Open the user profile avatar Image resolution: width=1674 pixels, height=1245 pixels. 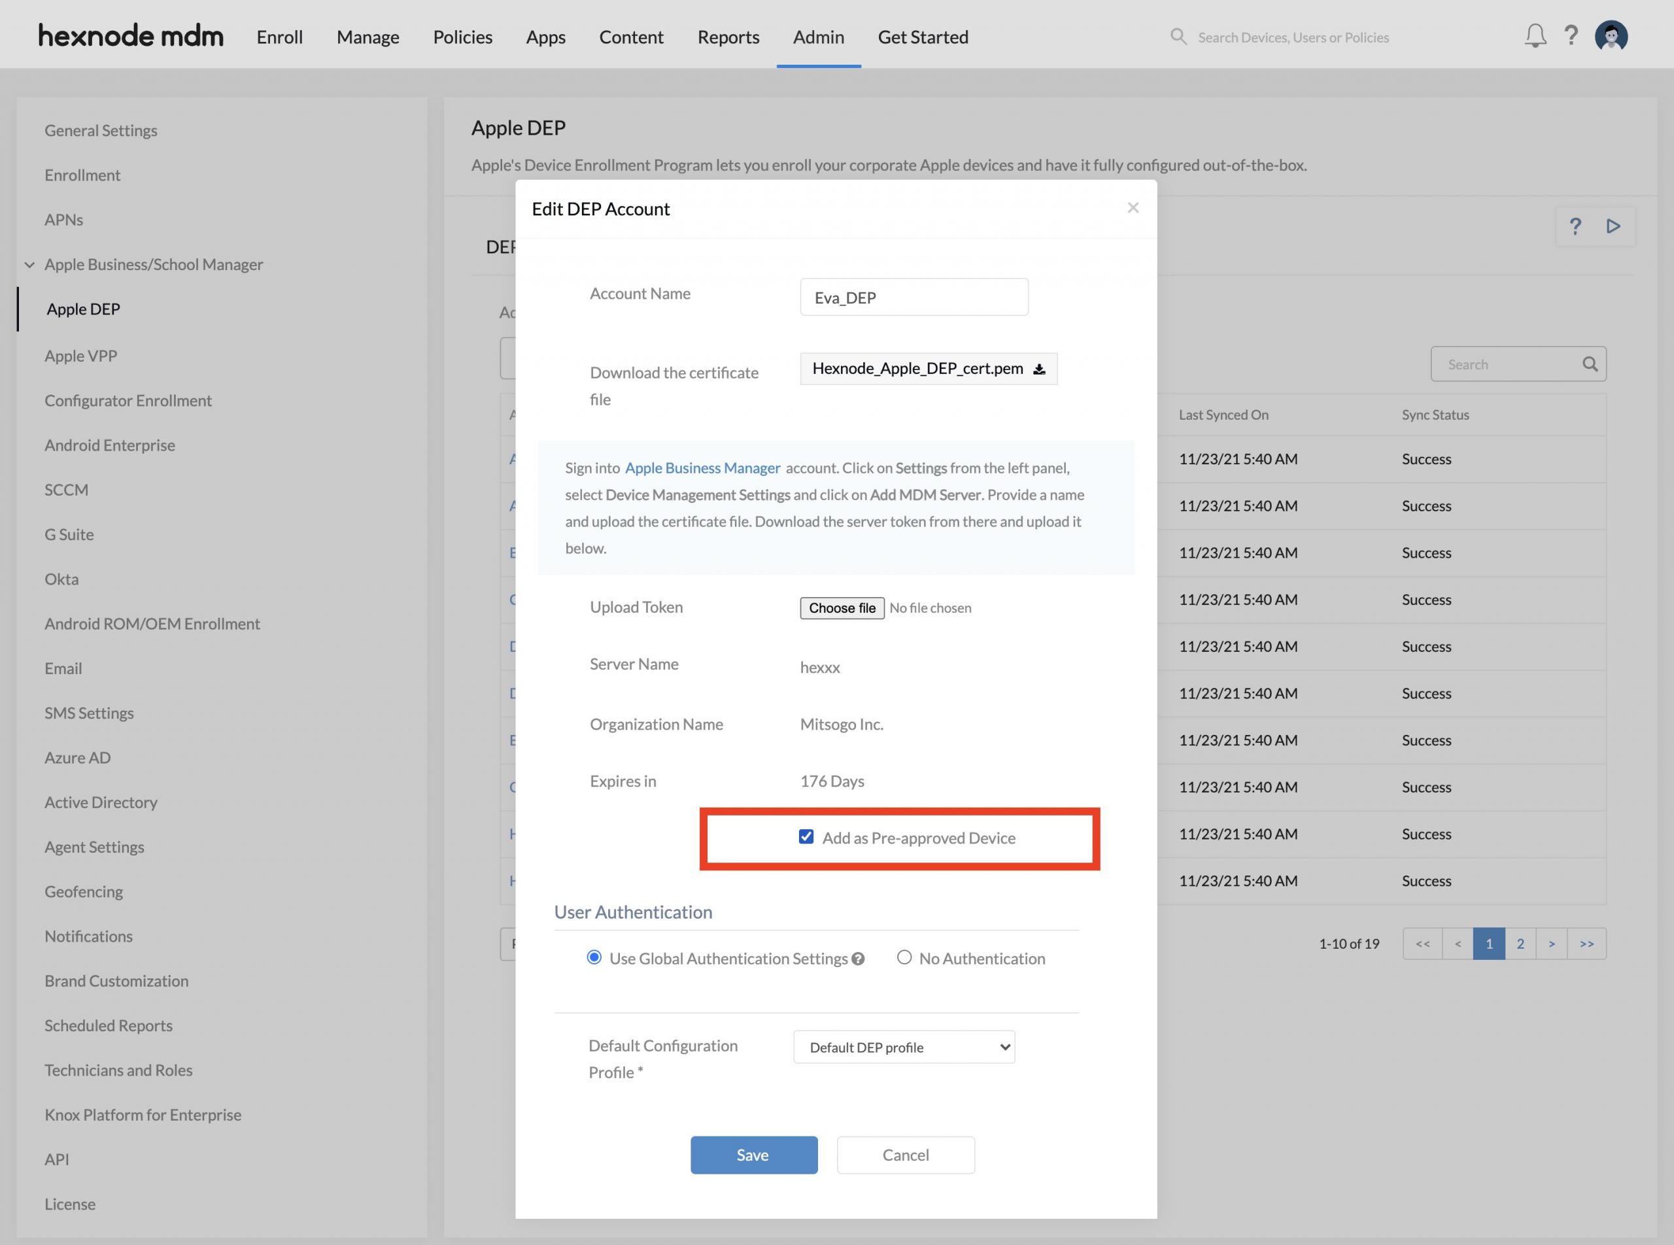pyautogui.click(x=1611, y=36)
